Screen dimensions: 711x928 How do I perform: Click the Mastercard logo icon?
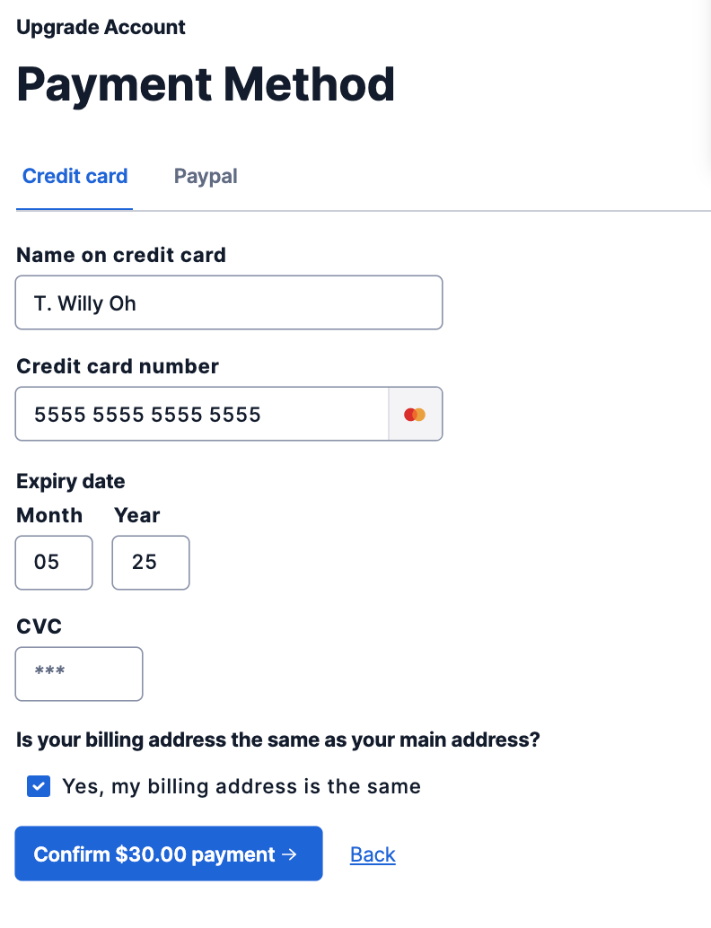[x=415, y=415]
